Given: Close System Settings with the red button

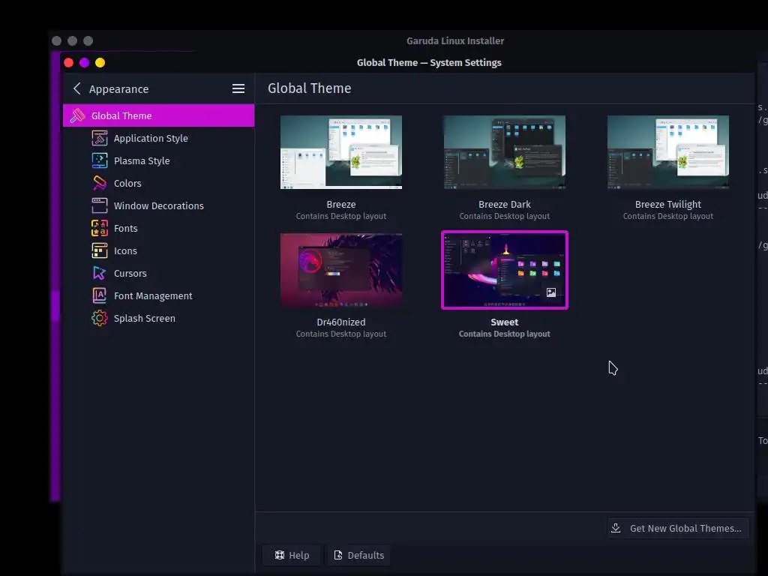Looking at the screenshot, I should click(x=68, y=63).
